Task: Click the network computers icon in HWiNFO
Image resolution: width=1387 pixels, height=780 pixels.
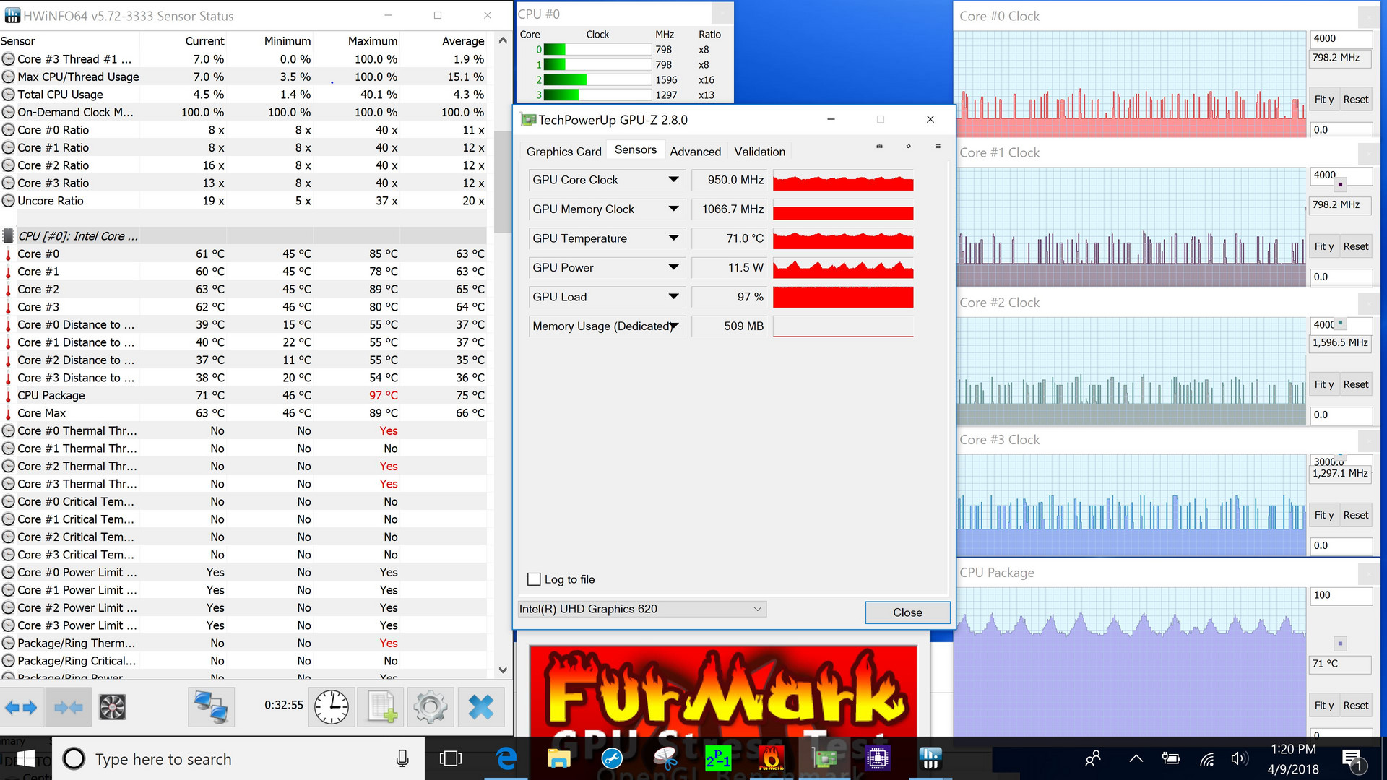Action: point(211,707)
